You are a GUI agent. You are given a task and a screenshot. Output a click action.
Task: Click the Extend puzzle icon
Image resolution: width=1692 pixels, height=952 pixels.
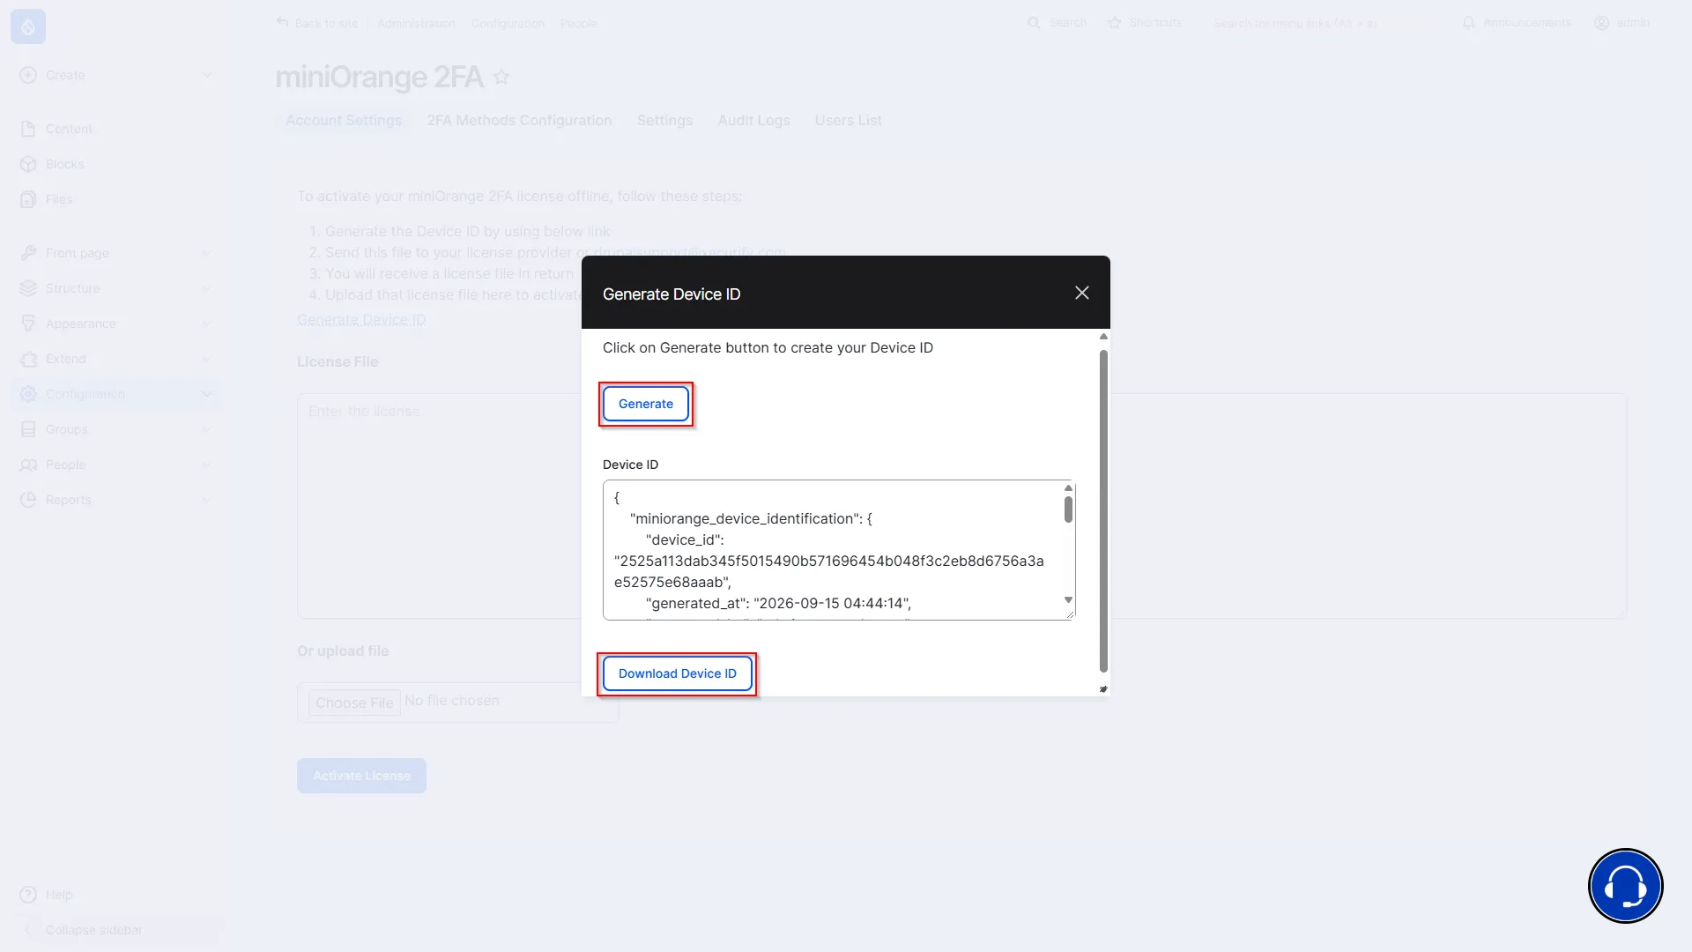coord(28,359)
